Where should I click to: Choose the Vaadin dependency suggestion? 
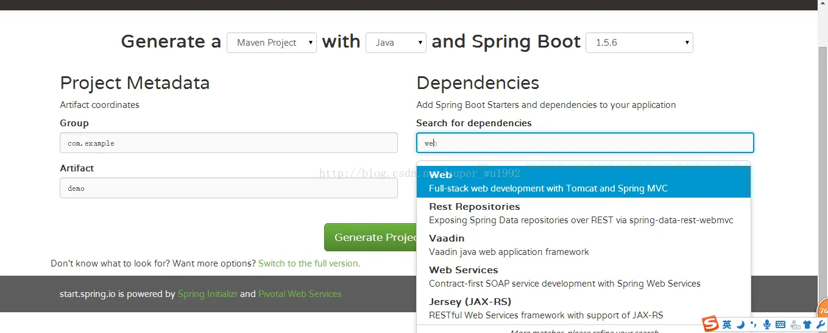(584, 245)
